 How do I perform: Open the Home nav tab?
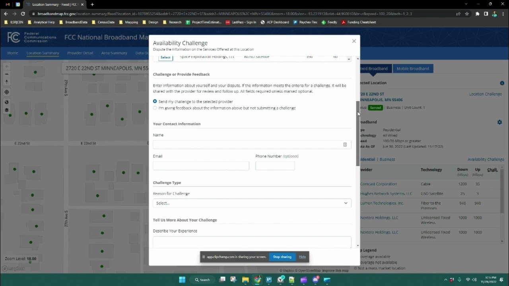(x=13, y=53)
